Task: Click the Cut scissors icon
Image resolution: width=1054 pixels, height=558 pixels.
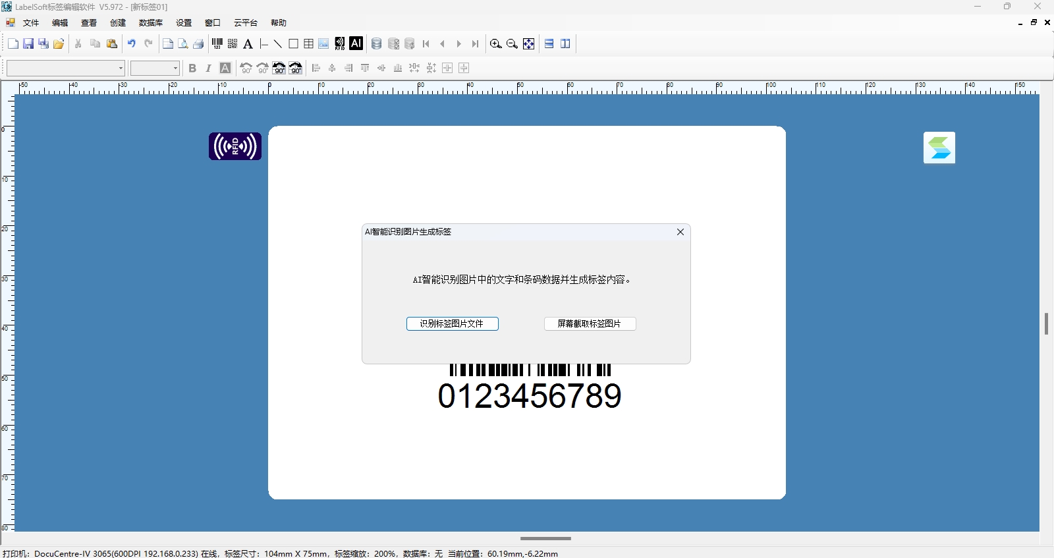Action: click(78, 43)
